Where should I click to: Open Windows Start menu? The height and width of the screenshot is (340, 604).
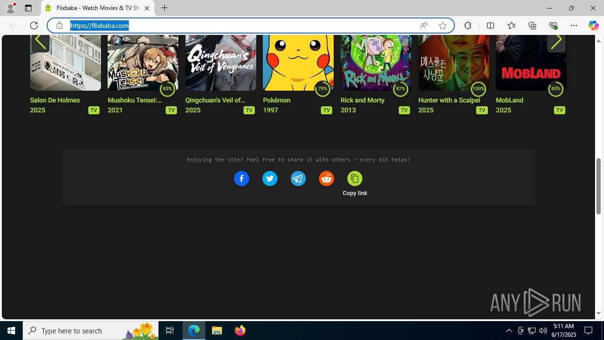[11, 331]
